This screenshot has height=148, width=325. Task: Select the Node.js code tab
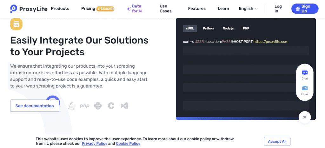(x=228, y=28)
